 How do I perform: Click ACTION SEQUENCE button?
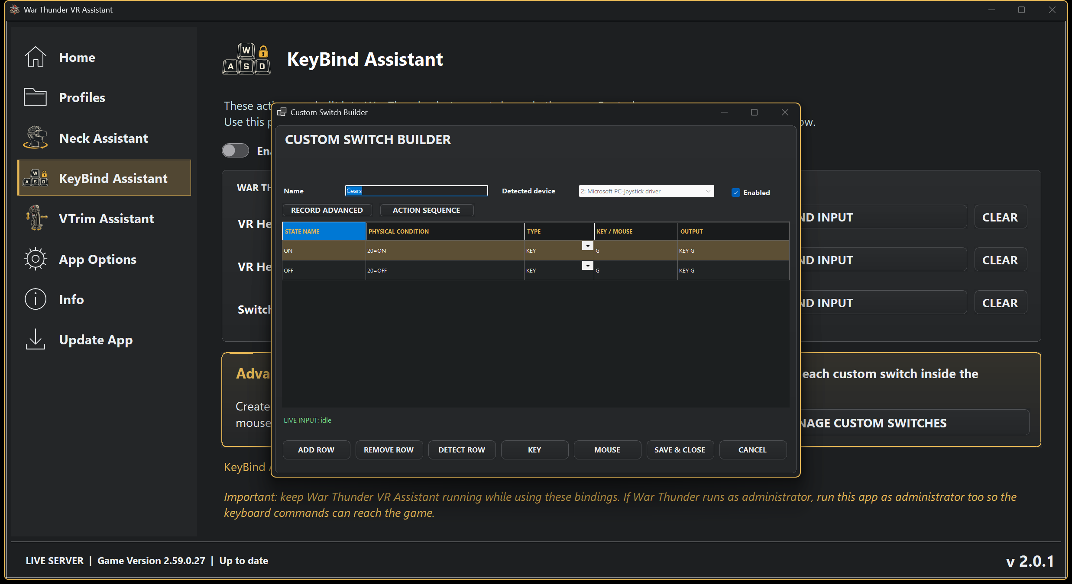point(426,210)
